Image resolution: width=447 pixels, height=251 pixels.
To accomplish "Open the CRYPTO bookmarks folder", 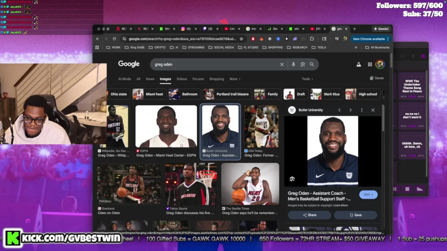I will point(157,47).
